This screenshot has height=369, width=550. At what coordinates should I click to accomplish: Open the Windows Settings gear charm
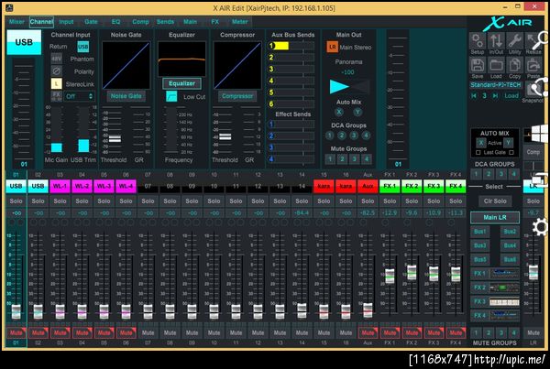540,227
